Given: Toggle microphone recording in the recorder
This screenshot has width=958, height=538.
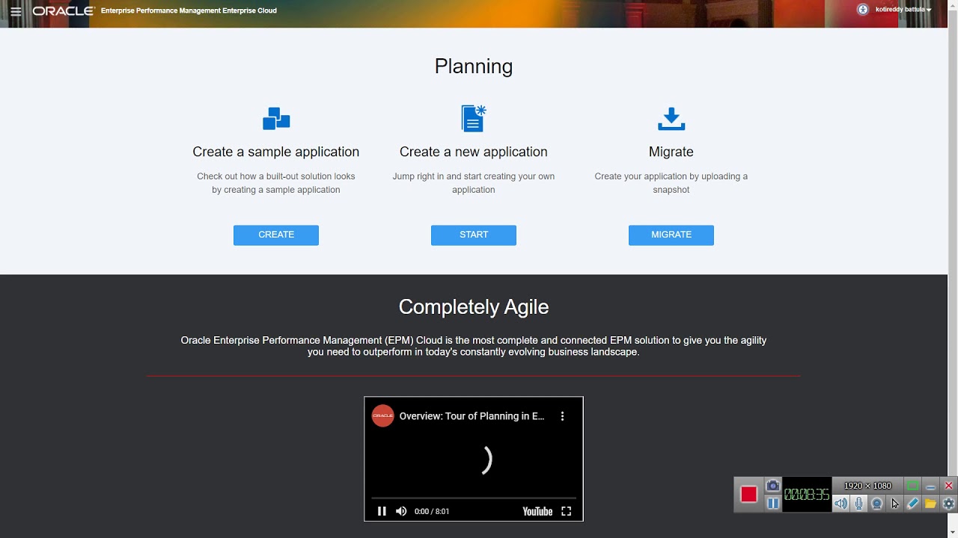Looking at the screenshot, I should (859, 504).
